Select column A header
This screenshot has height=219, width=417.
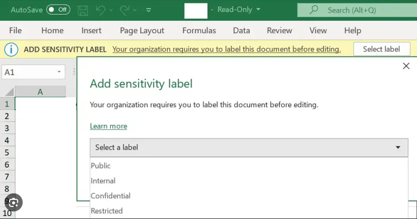[40, 92]
